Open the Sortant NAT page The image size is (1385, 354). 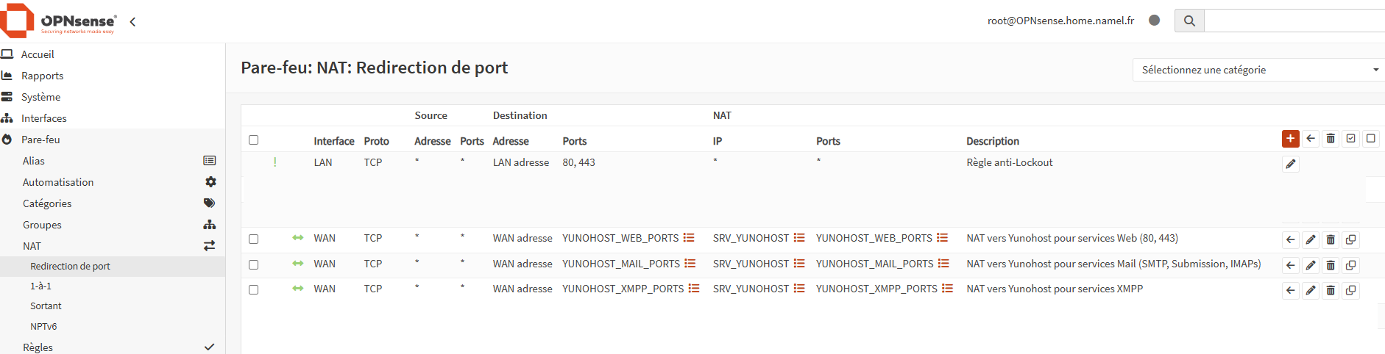46,306
